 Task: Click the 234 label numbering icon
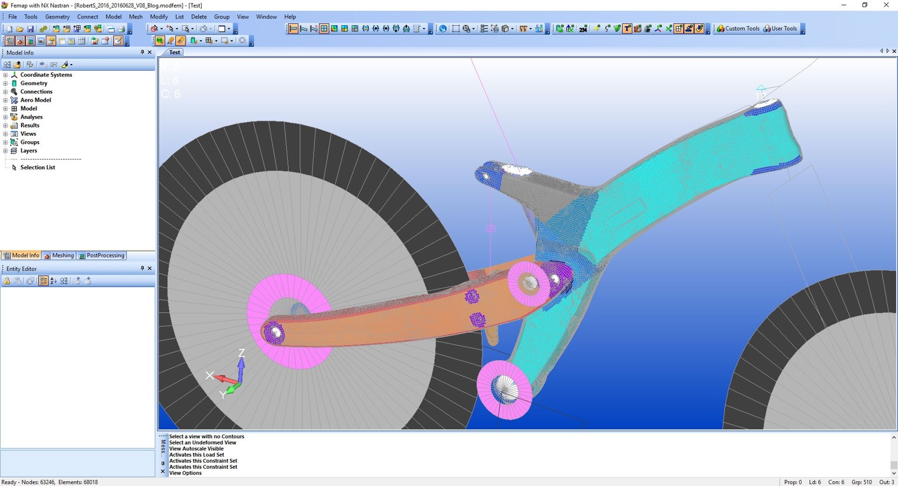coord(583,28)
